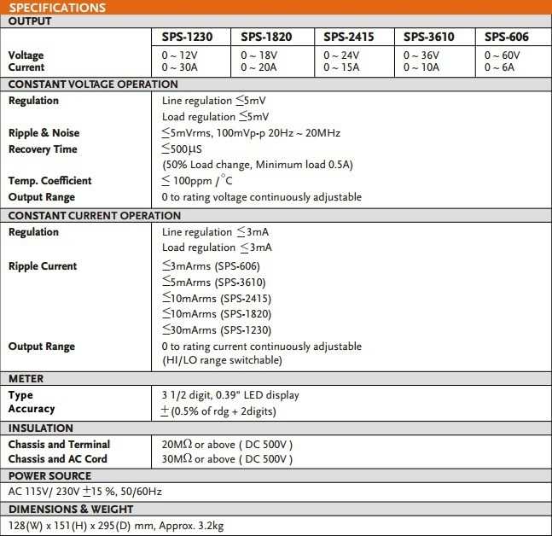552x536 pixels.
Task: Select '0 to rating current continuously adjustable'
Action: pos(262,347)
